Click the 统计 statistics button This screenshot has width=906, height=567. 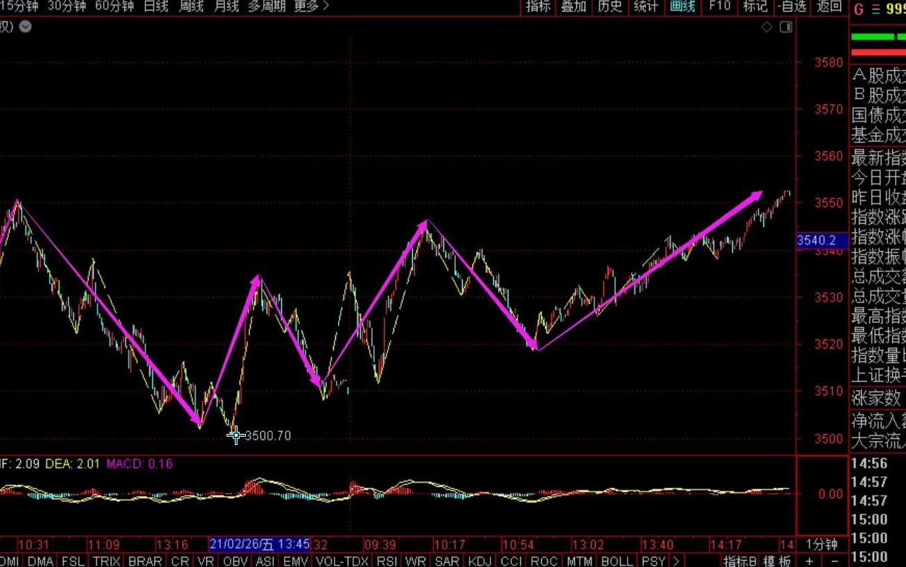coord(646,6)
